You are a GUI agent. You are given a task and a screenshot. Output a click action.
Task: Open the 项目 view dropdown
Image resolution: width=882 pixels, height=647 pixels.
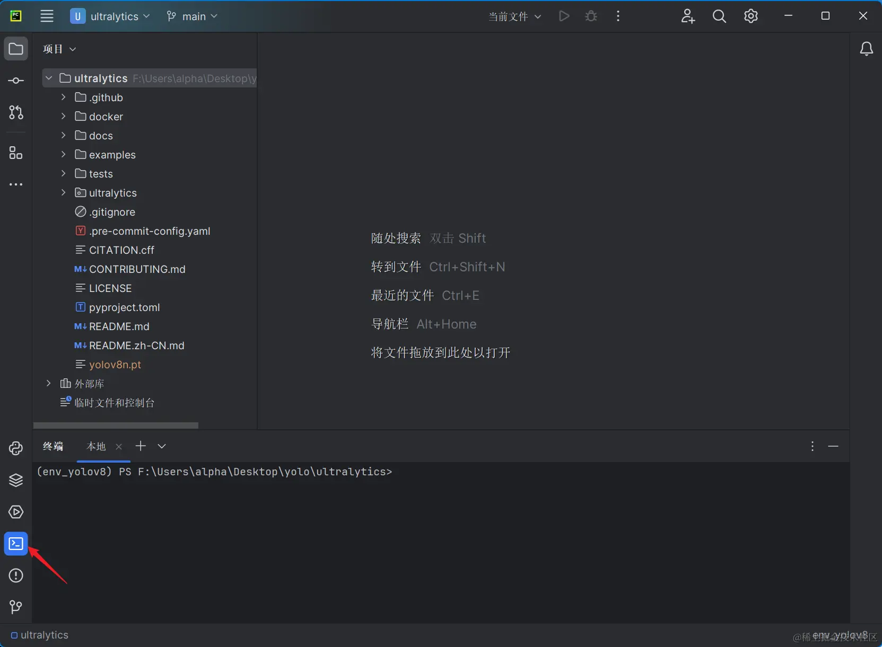(x=59, y=49)
